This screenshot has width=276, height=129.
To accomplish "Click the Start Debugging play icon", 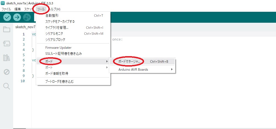I will tap(27, 17).
